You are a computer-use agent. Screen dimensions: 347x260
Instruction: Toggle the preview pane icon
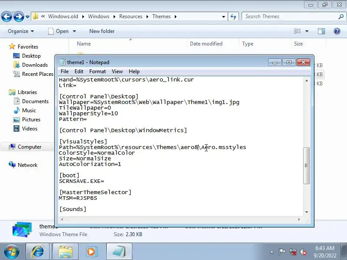(x=321, y=31)
